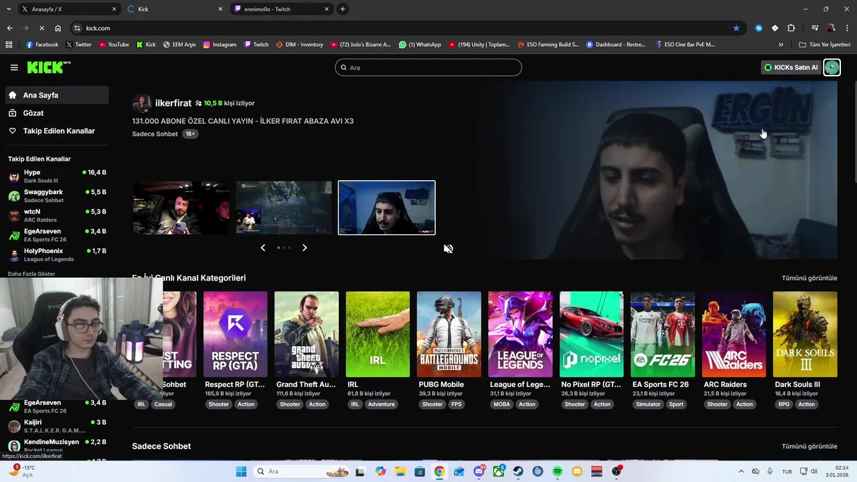
Task: Click the search box labeled Ara
Action: click(428, 68)
